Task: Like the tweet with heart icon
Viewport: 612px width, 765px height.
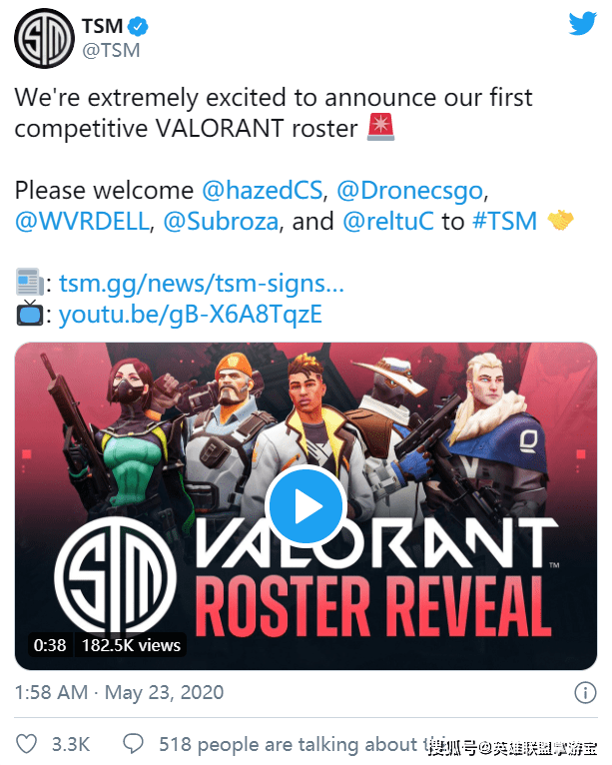Action: point(26,744)
